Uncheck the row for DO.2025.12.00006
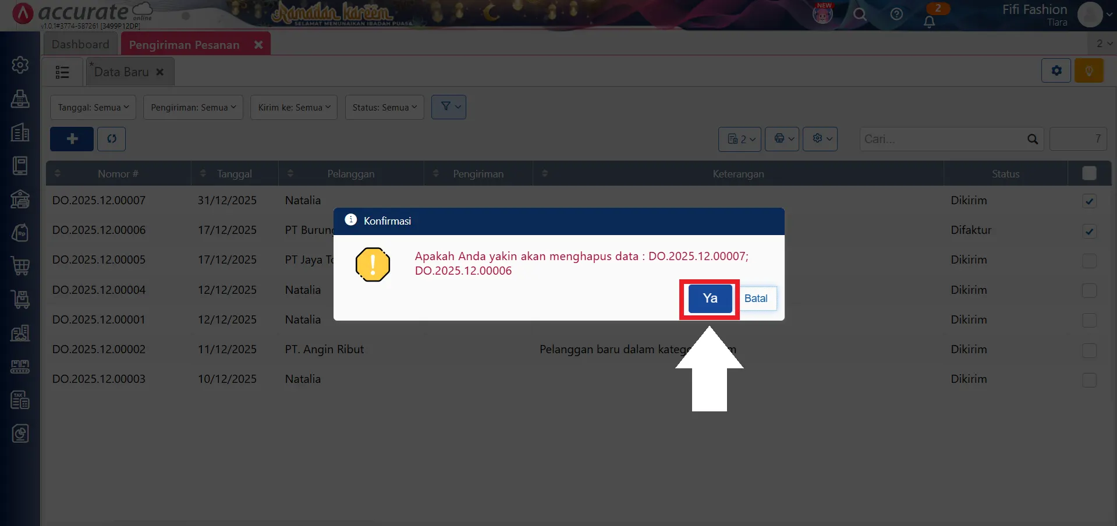This screenshot has width=1117, height=526. [x=1090, y=232]
